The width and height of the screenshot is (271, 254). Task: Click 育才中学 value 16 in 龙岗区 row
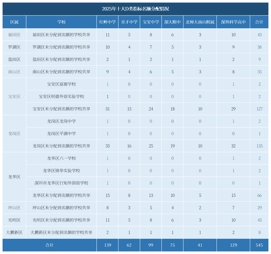click(129, 146)
